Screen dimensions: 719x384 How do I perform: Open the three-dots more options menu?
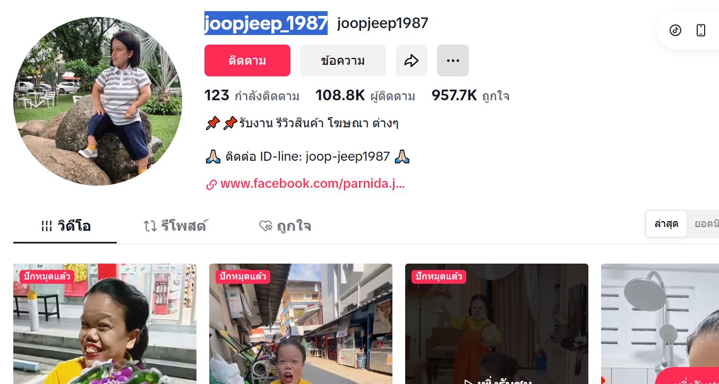453,60
